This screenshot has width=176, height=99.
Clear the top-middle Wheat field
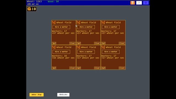tap(97, 43)
